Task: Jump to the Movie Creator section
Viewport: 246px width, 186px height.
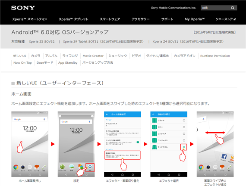Action: click(93, 56)
